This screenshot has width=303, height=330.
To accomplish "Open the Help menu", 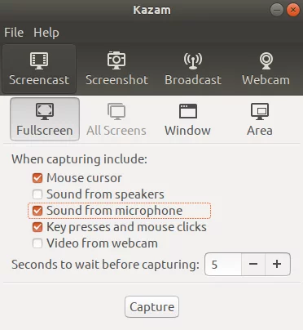I will [x=46, y=33].
